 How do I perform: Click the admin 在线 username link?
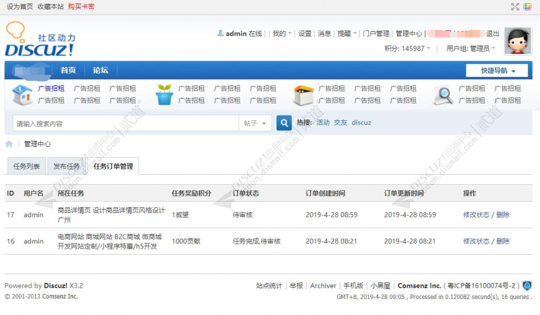236,33
